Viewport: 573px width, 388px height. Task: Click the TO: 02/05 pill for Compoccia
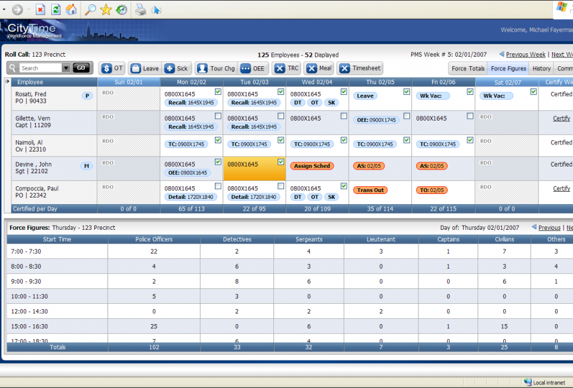(x=431, y=190)
